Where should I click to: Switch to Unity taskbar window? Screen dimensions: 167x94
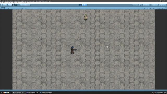pos(19,93)
